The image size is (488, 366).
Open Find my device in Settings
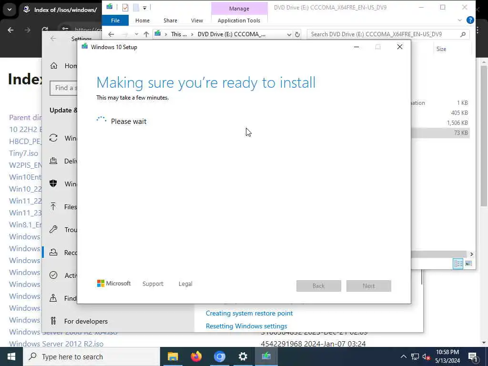click(x=63, y=298)
